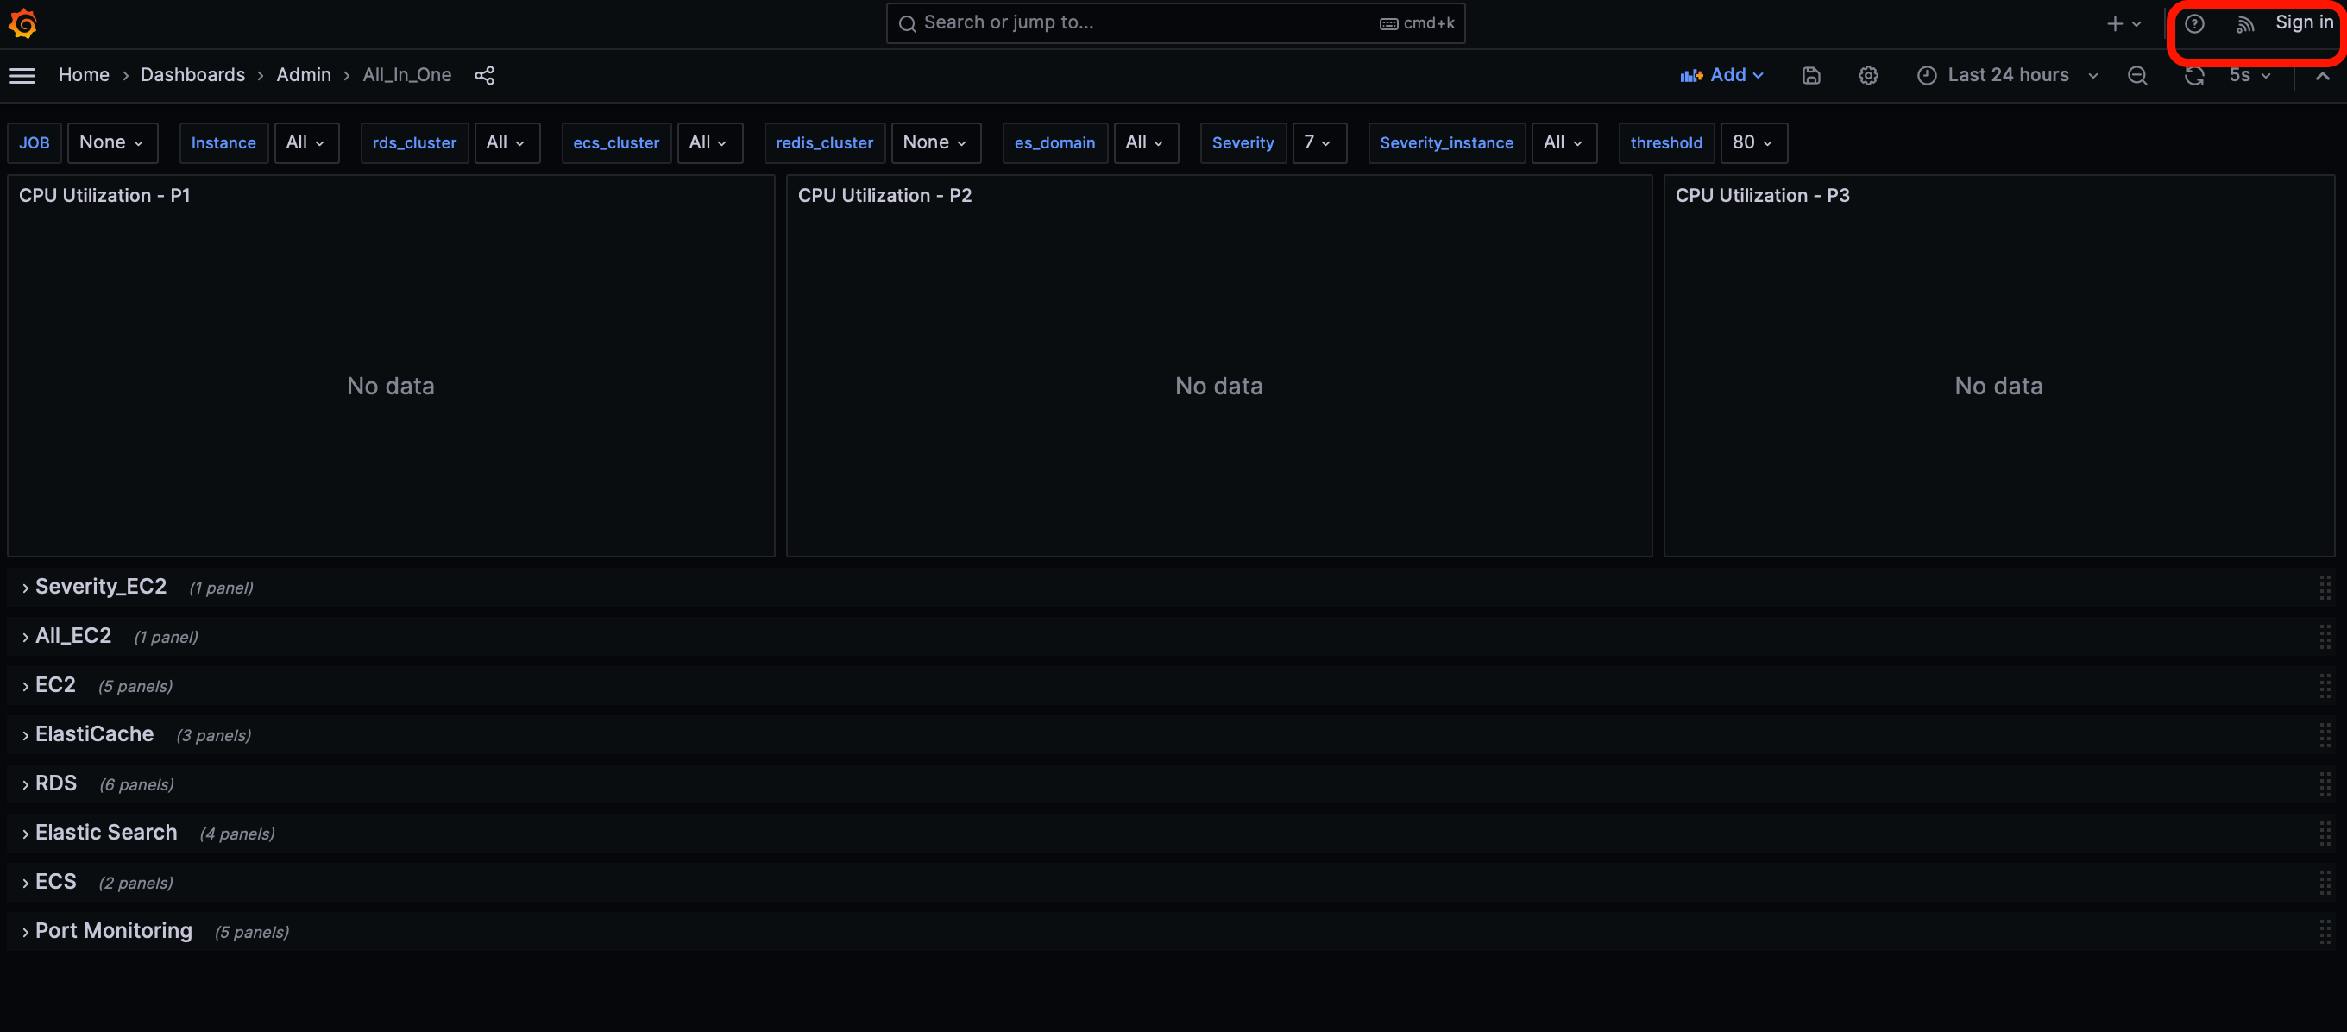The image size is (2347, 1032).
Task: Expand the Port Monitoring row
Action: [x=113, y=931]
